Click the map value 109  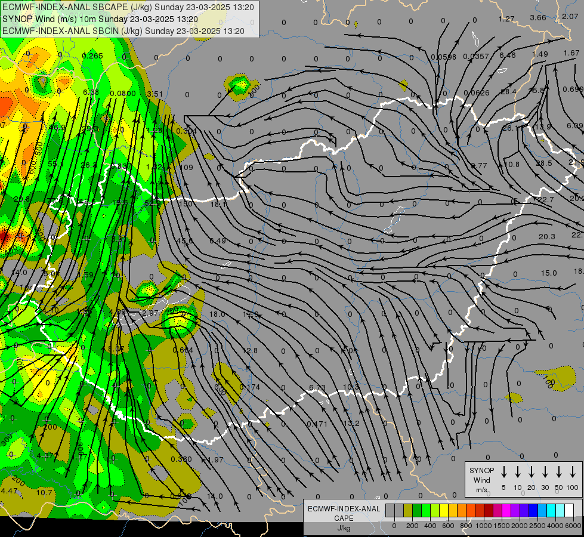point(186,167)
